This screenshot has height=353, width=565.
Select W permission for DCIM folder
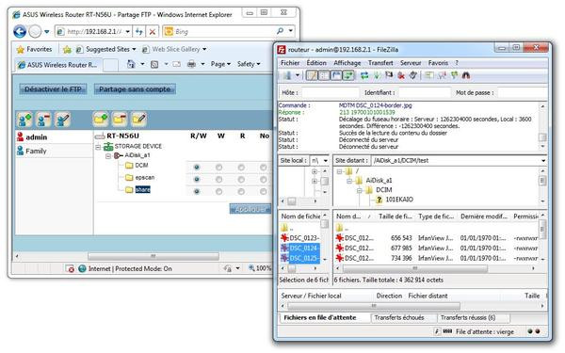[218, 168]
